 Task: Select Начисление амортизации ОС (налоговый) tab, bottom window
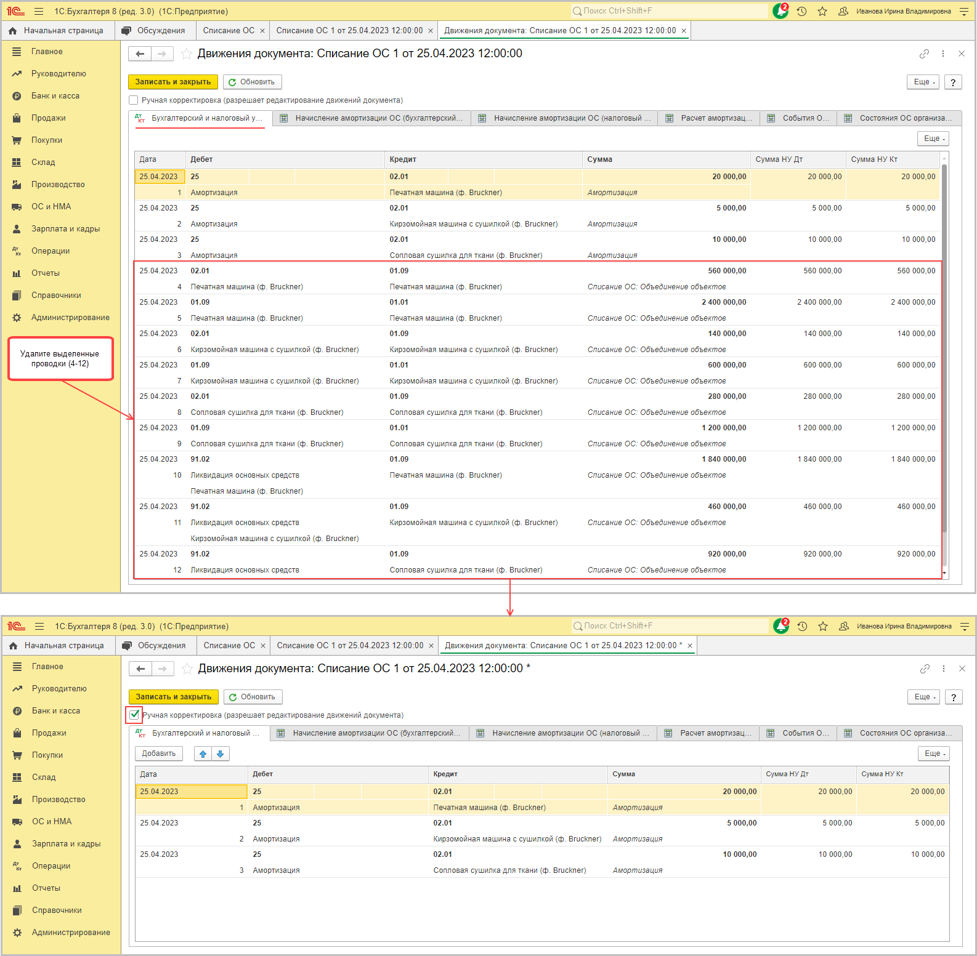563,733
